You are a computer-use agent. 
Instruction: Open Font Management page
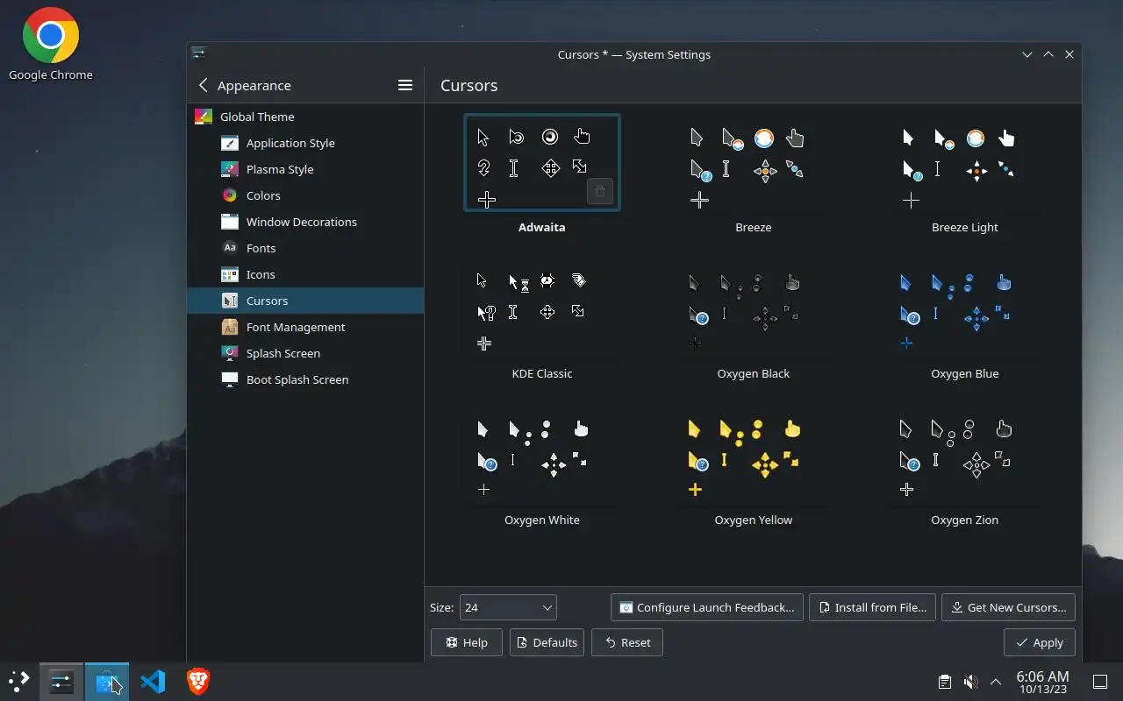[305, 327]
